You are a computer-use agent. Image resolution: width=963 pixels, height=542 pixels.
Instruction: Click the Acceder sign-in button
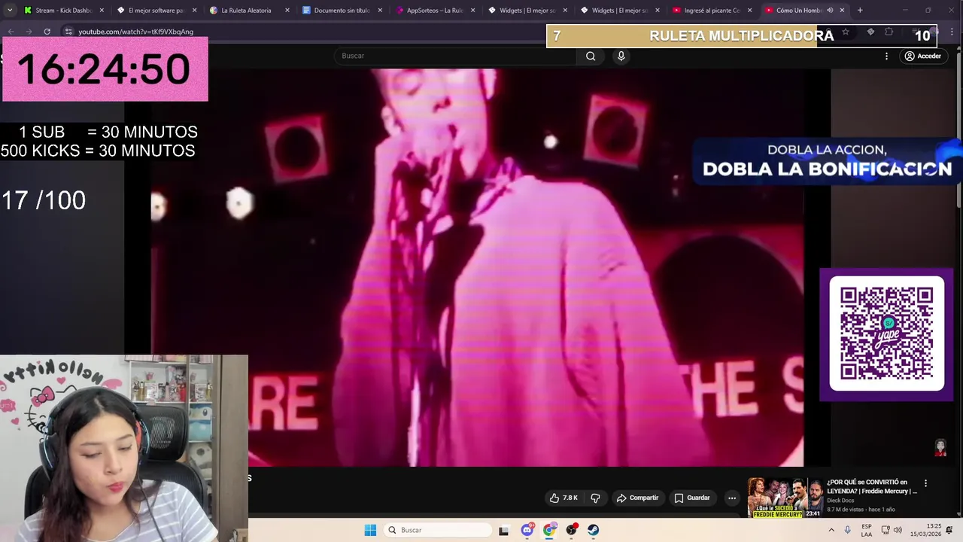922,56
